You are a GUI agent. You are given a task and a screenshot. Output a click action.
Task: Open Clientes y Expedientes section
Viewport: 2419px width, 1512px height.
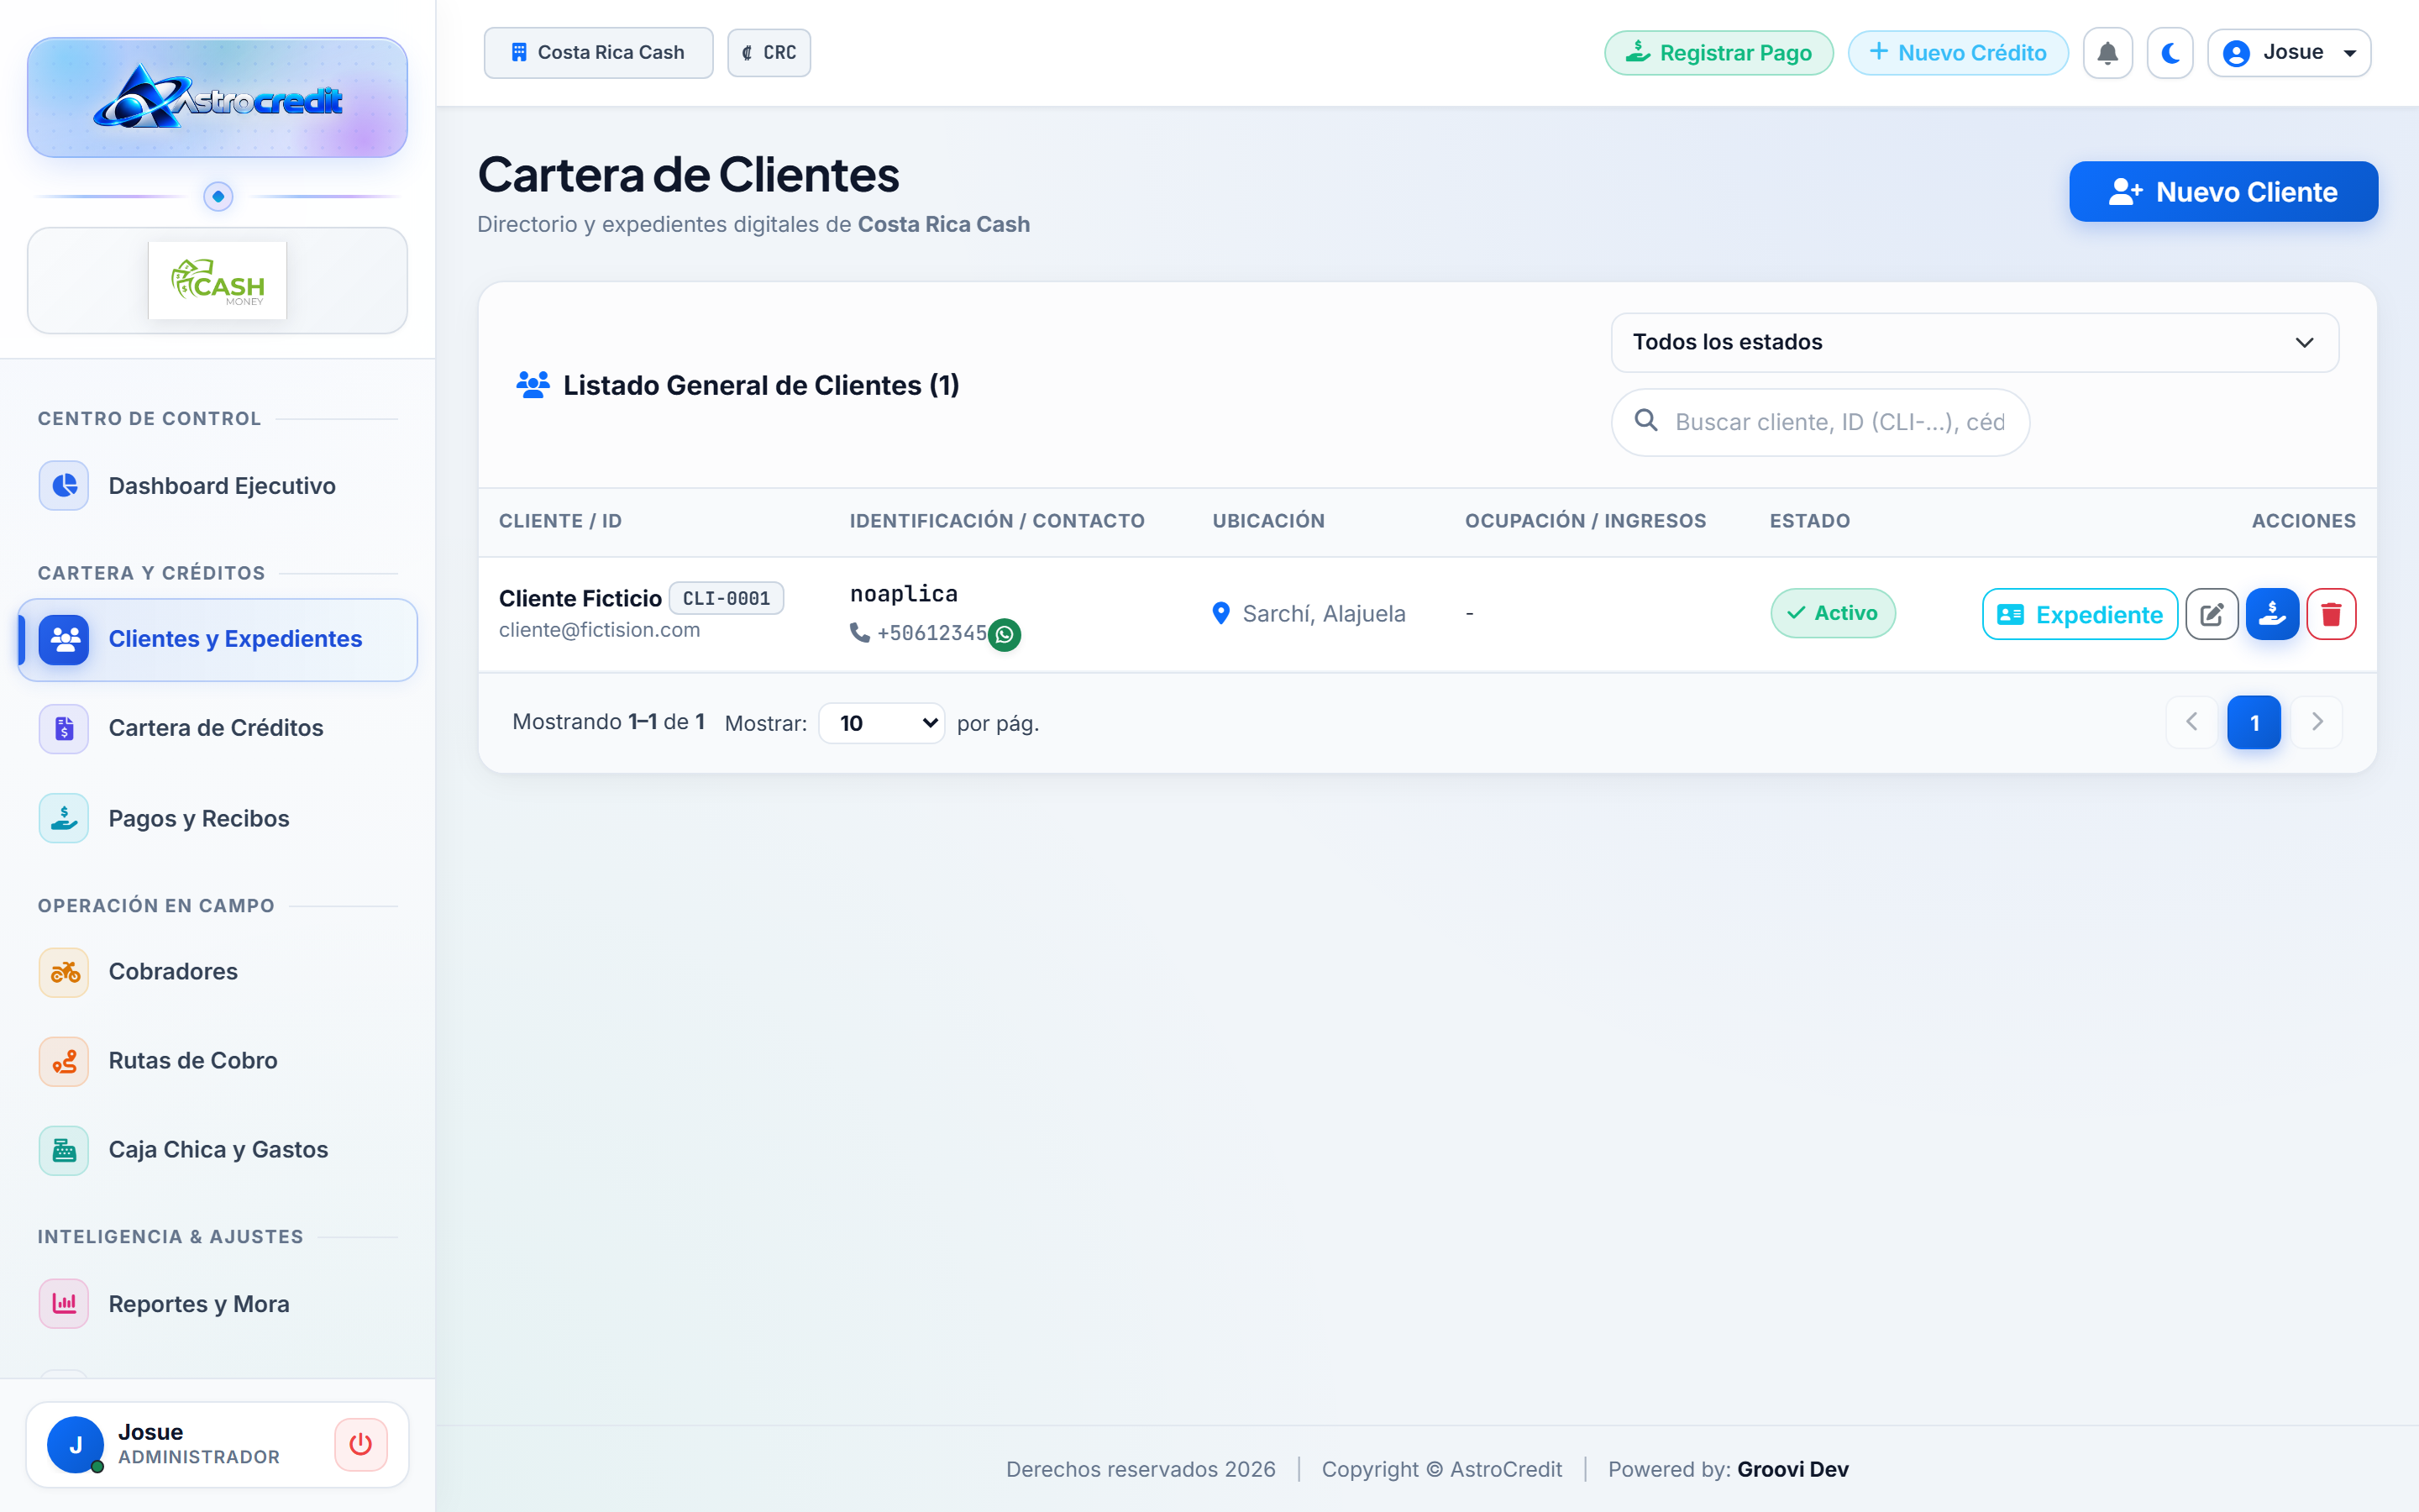point(217,640)
